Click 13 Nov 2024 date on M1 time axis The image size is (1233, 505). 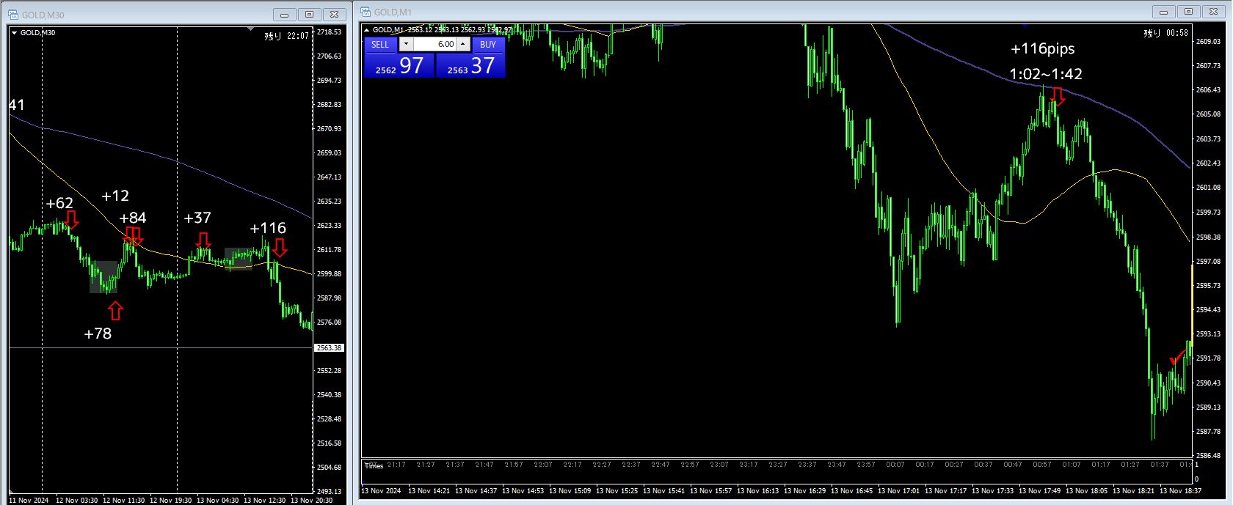(381, 490)
